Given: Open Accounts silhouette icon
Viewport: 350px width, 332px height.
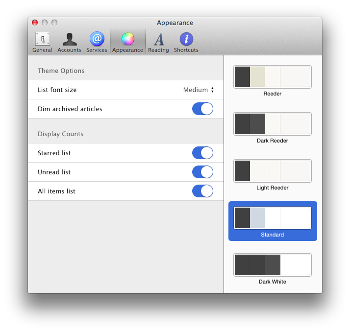Looking at the screenshot, I should click(x=70, y=39).
